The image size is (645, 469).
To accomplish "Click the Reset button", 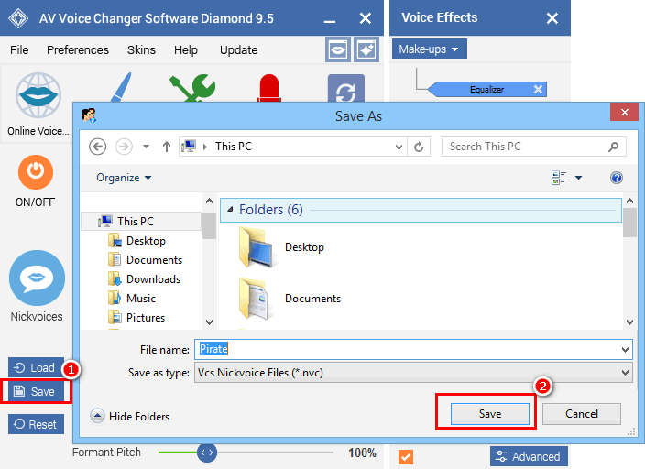I will tap(36, 424).
